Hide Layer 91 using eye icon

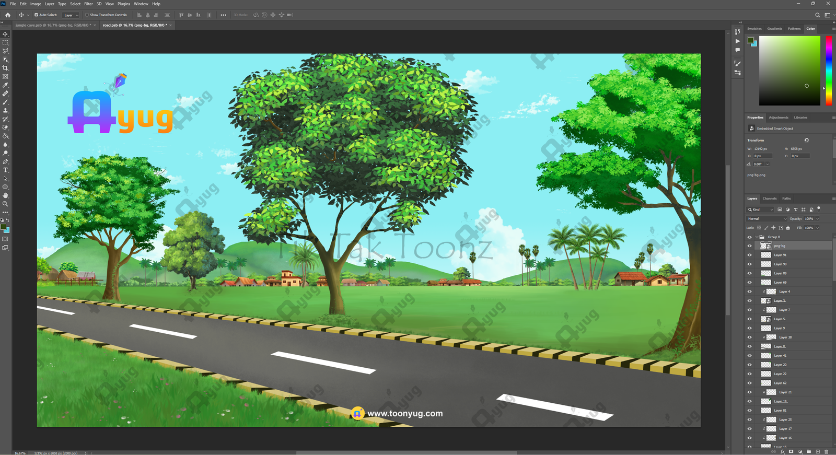749,255
